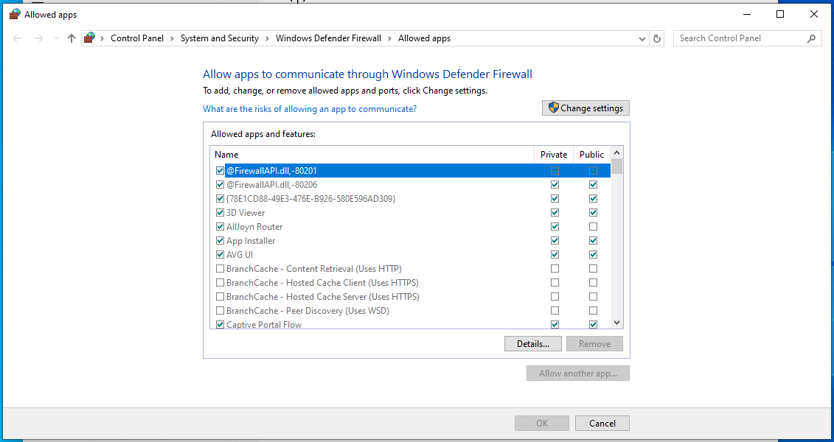Screen dimensions: 834x442
Task: Select BranchCache - Hosted Cache Client row text
Action: click(322, 283)
